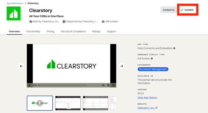Viewport: 208px width, 113px height.
Task: Click the All Your CORs in One Place tagline
Action: click(x=46, y=16)
